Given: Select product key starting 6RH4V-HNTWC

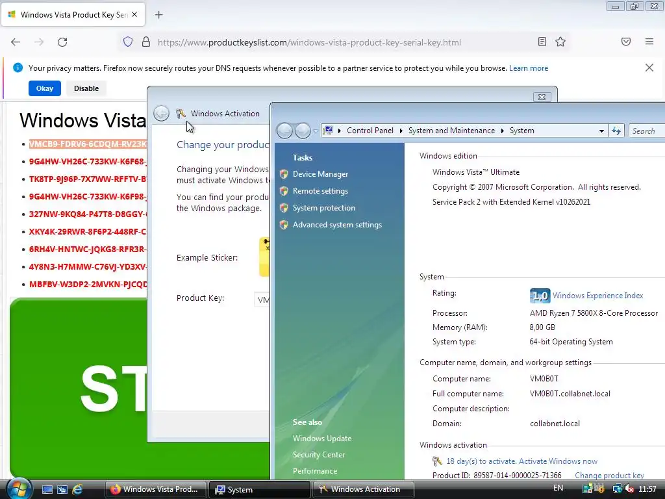Looking at the screenshot, I should point(88,249).
